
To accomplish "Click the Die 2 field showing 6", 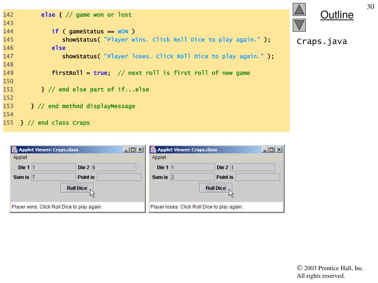I will click(x=114, y=168).
